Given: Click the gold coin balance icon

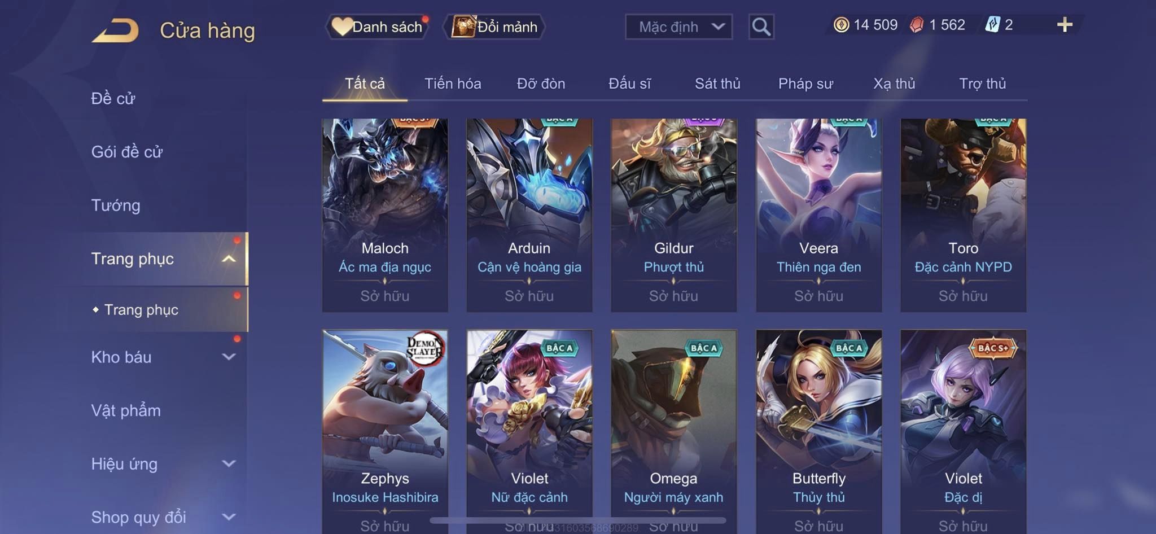Looking at the screenshot, I should pos(841,25).
